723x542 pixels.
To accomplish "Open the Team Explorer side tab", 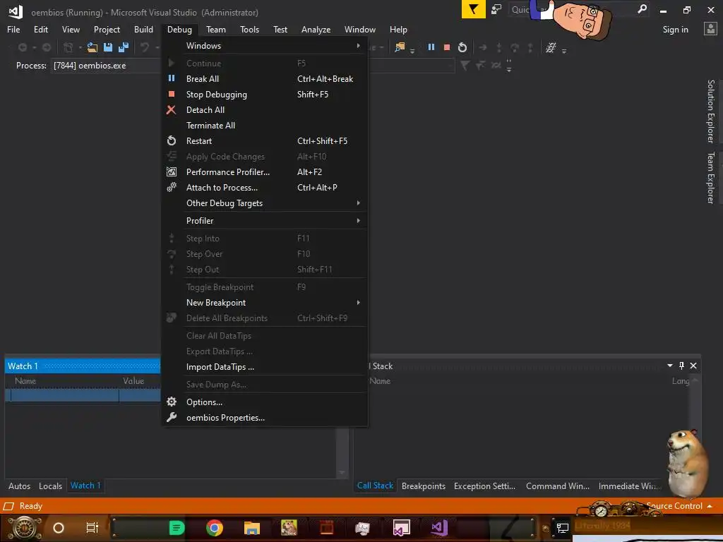I will coord(711,178).
